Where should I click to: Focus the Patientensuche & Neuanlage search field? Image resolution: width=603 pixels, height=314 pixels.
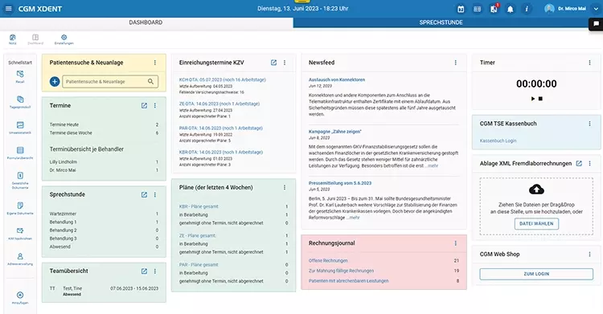(x=110, y=81)
